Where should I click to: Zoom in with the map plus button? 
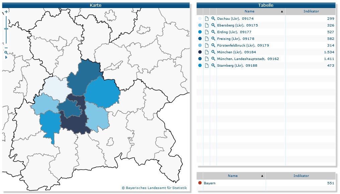coord(6,11)
